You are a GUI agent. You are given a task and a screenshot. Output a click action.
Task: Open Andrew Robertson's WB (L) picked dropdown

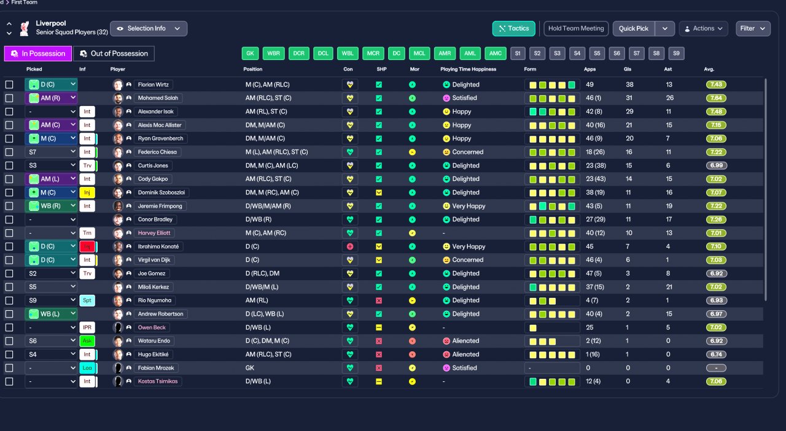coord(51,314)
